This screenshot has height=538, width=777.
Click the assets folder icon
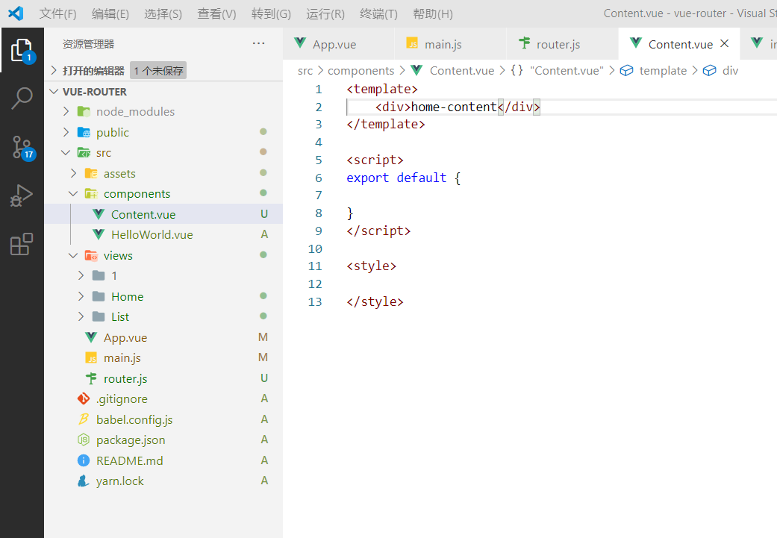[91, 173]
